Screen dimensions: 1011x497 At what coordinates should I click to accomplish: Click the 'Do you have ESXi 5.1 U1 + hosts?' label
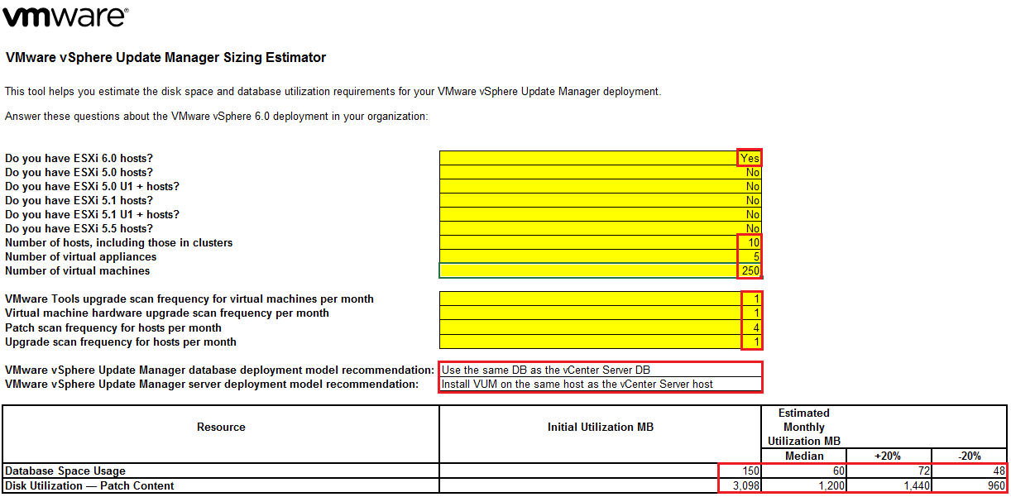pos(92,214)
